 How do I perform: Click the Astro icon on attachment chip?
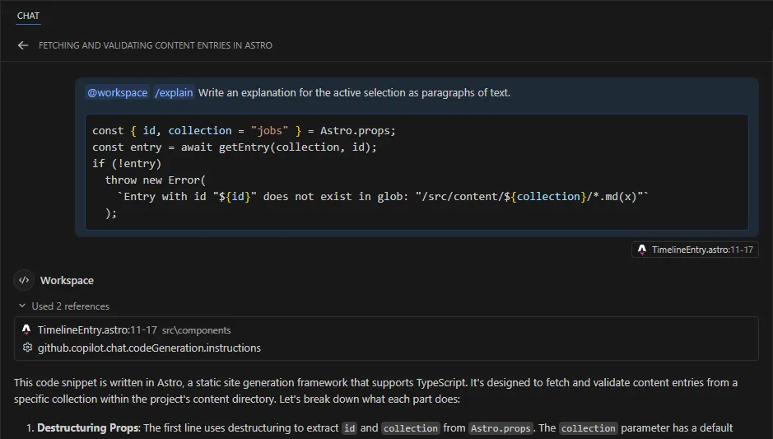tap(642, 250)
